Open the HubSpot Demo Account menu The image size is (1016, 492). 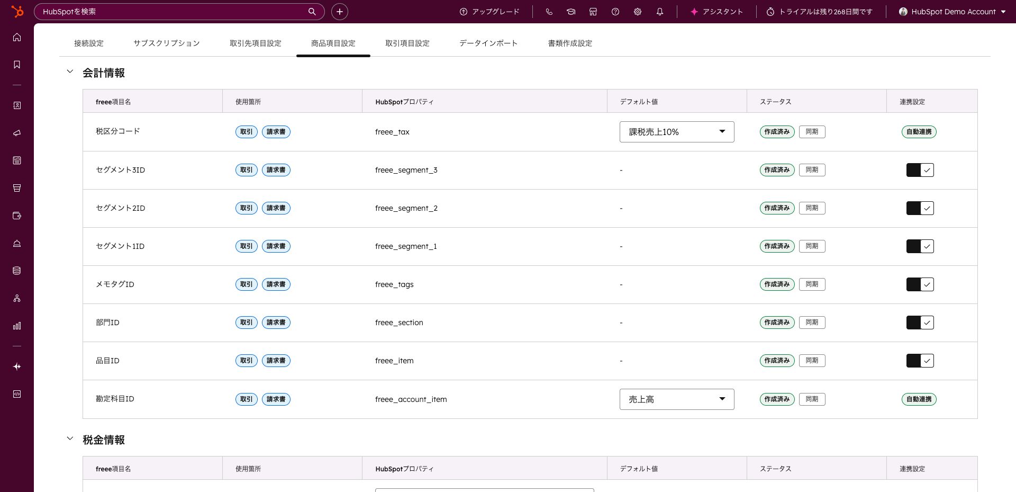[952, 12]
